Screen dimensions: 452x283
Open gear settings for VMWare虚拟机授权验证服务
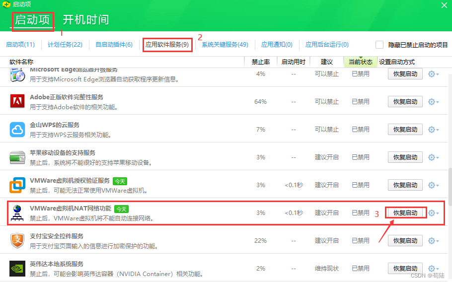point(433,185)
